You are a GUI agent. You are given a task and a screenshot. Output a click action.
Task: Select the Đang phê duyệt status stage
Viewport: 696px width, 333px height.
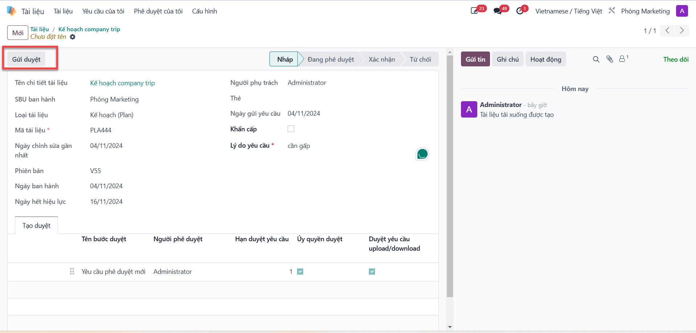coord(330,59)
